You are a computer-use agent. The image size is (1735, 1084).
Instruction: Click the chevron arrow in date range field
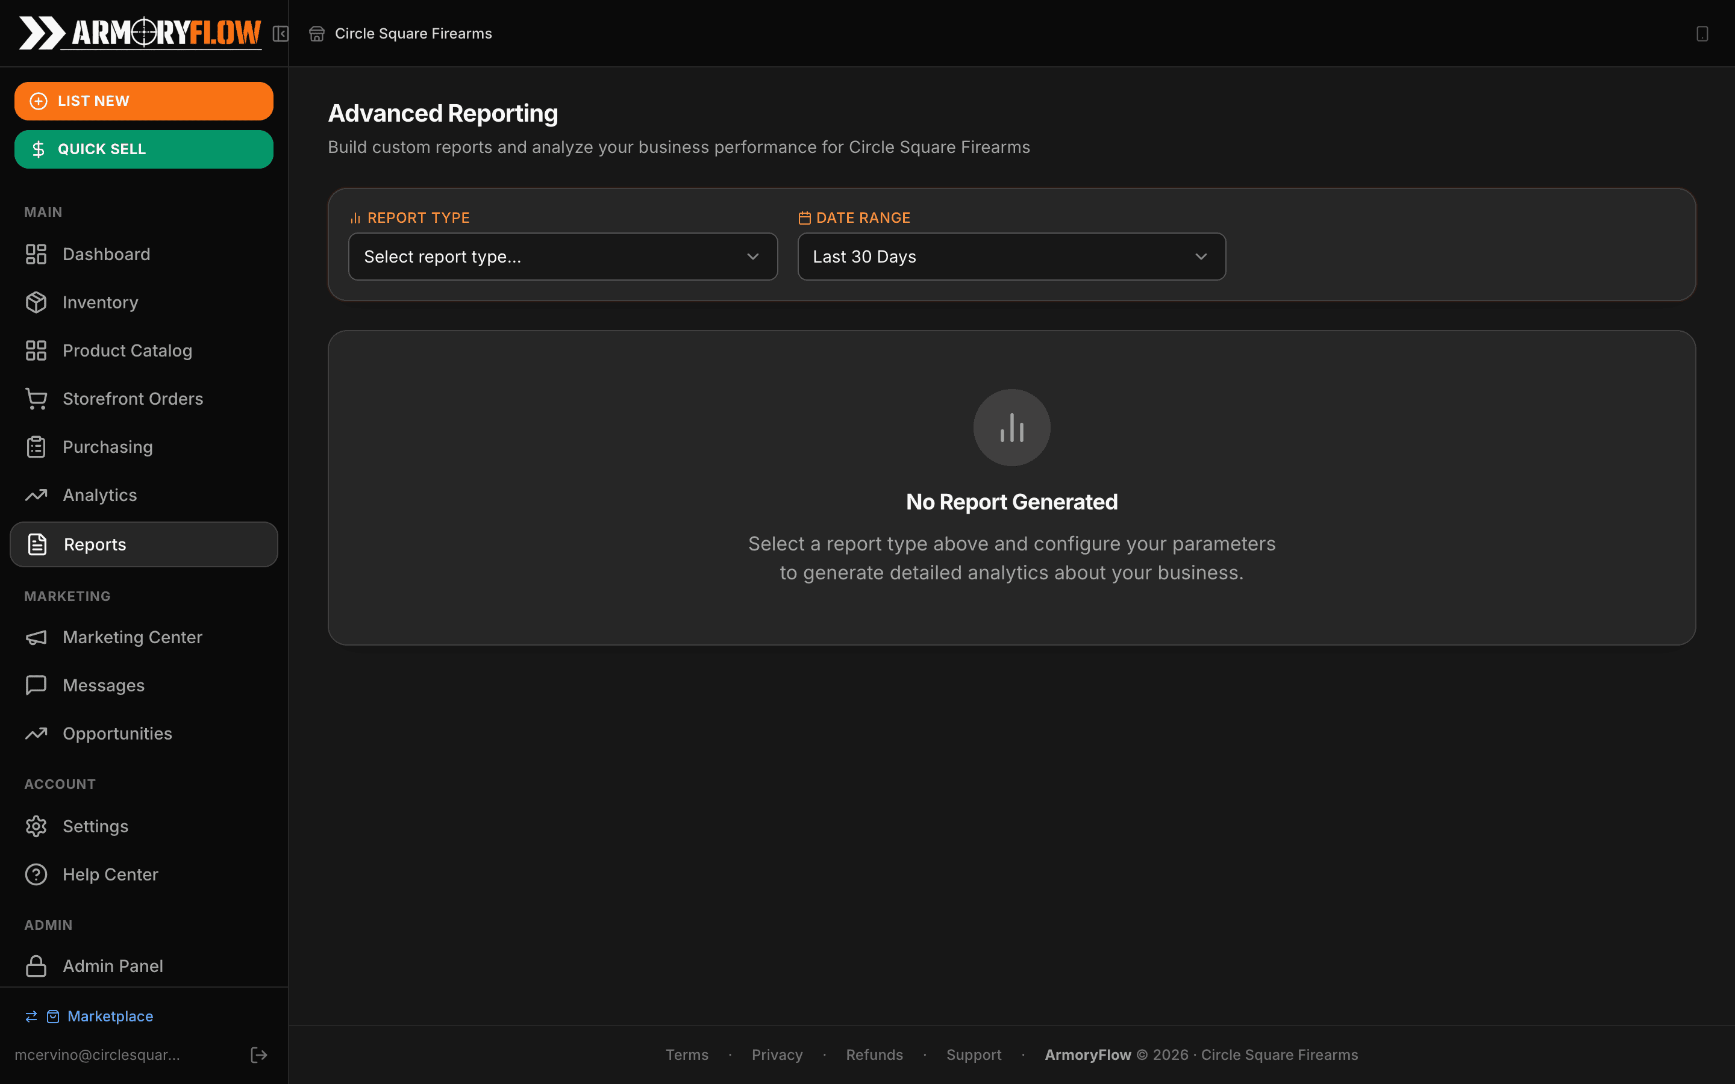click(x=1201, y=257)
